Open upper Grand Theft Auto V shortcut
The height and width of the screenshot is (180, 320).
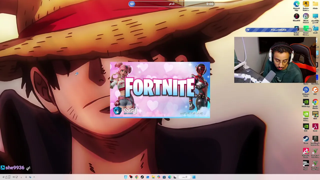coord(315,153)
